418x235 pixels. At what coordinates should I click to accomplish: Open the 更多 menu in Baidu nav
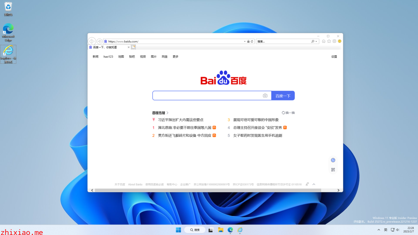coord(175,57)
